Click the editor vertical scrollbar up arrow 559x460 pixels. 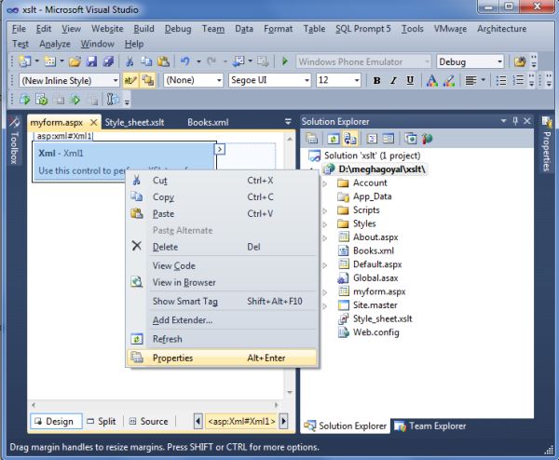coord(290,140)
